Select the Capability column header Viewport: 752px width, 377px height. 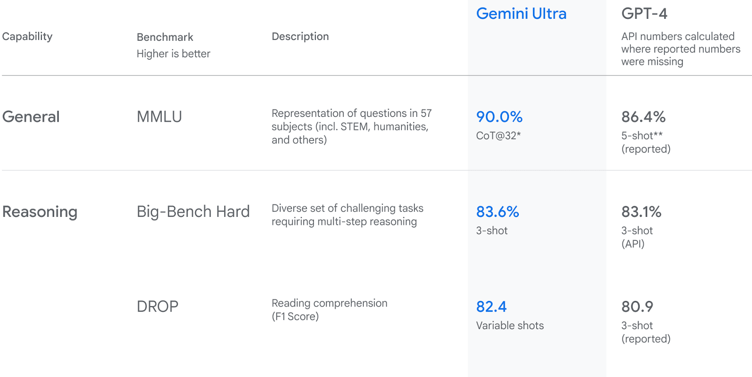[27, 37]
